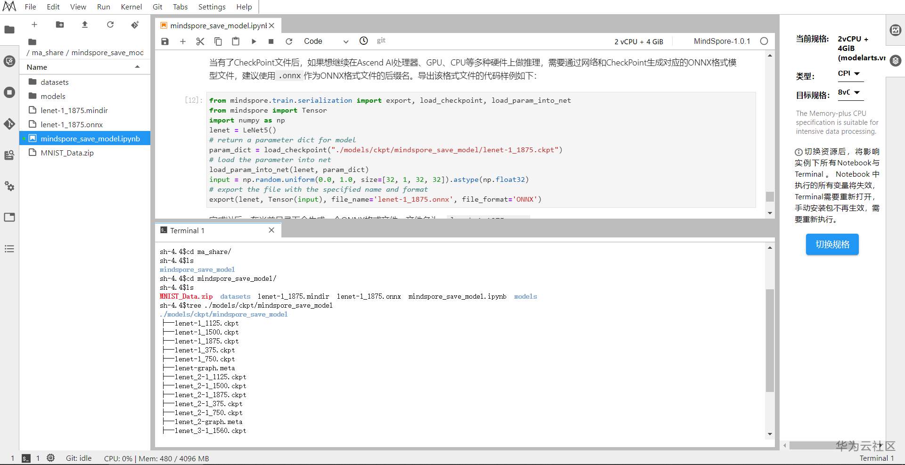Select lenet-1_1875.onnx file
The width and height of the screenshot is (905, 465).
pyautogui.click(x=85, y=124)
